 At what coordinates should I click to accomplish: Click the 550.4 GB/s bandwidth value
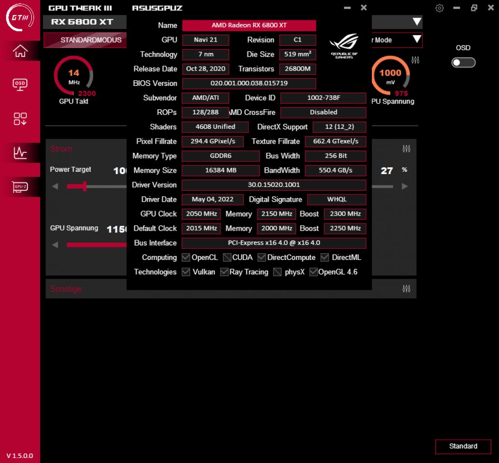(336, 170)
